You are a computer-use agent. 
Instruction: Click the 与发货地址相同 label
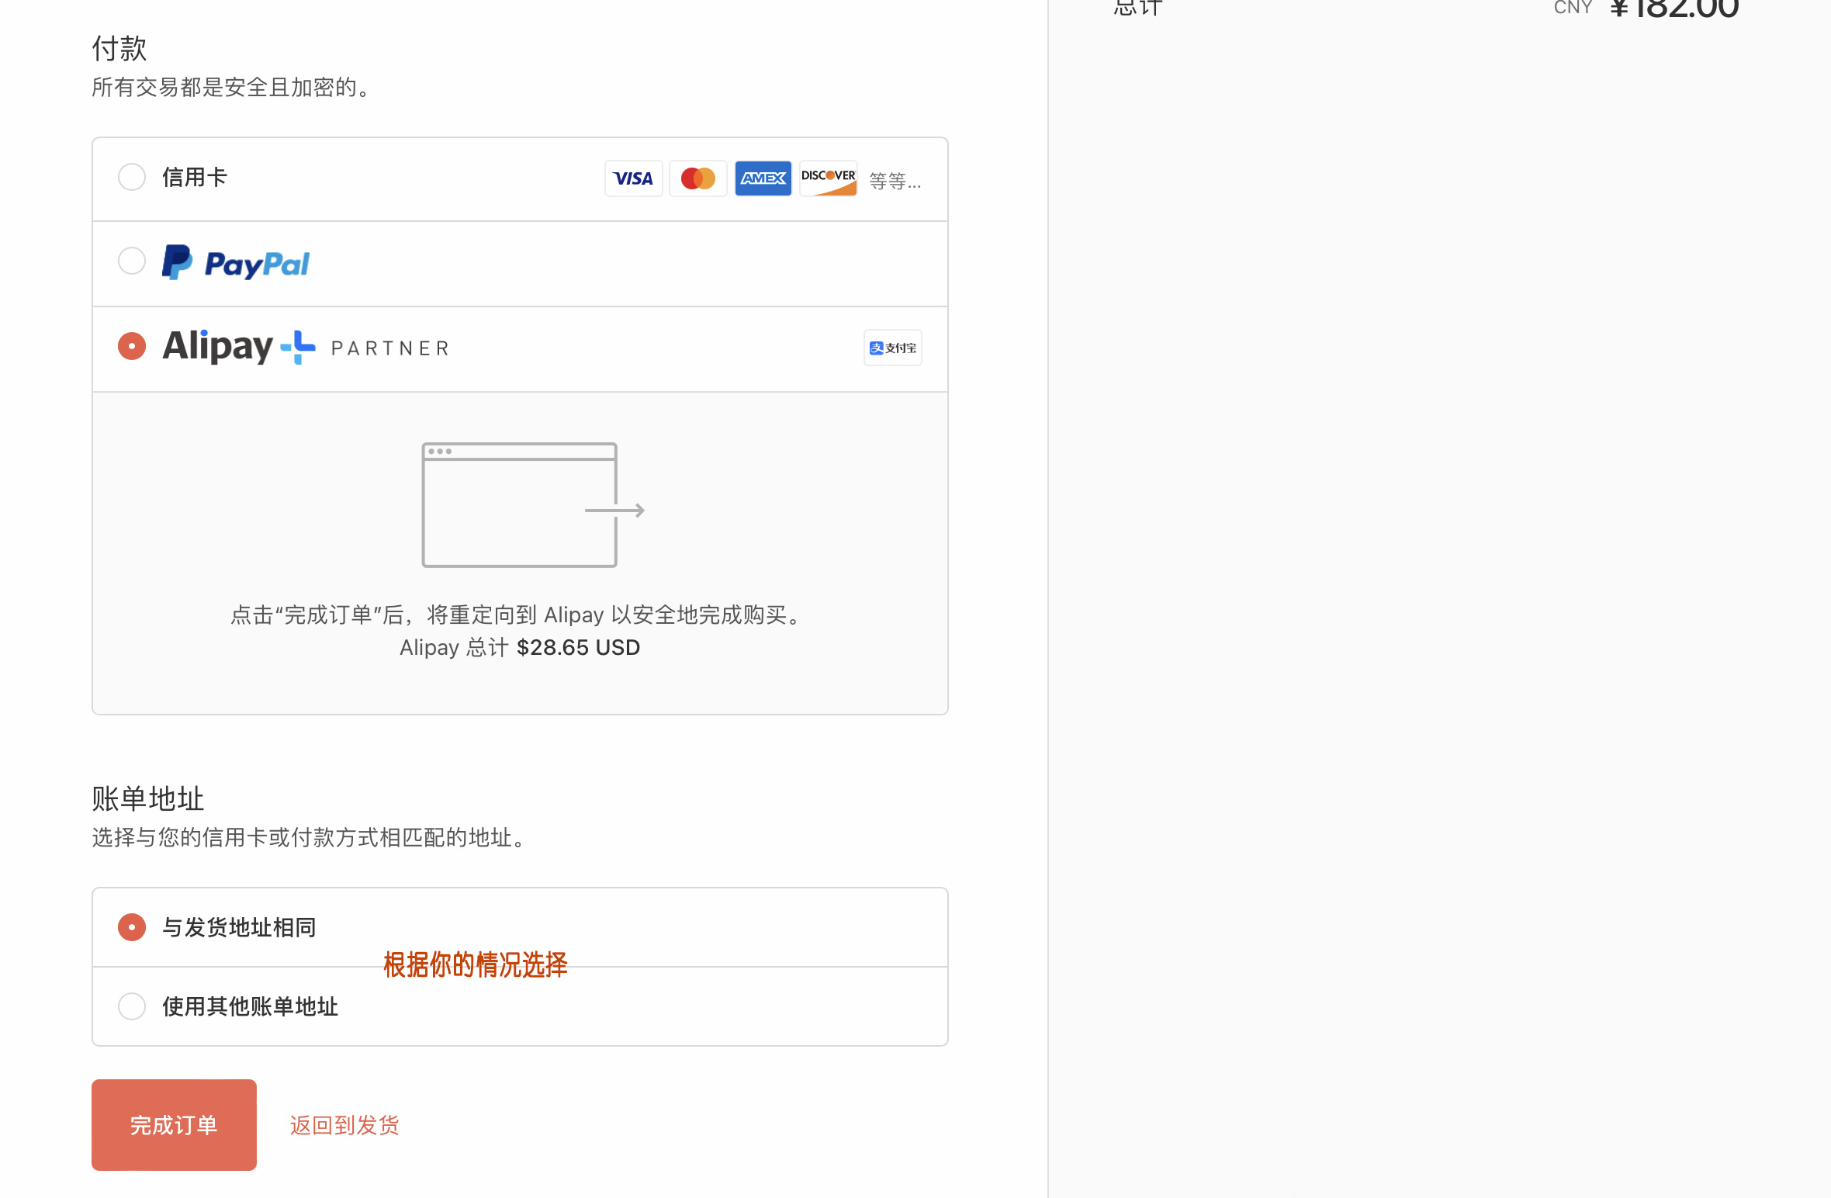click(239, 927)
